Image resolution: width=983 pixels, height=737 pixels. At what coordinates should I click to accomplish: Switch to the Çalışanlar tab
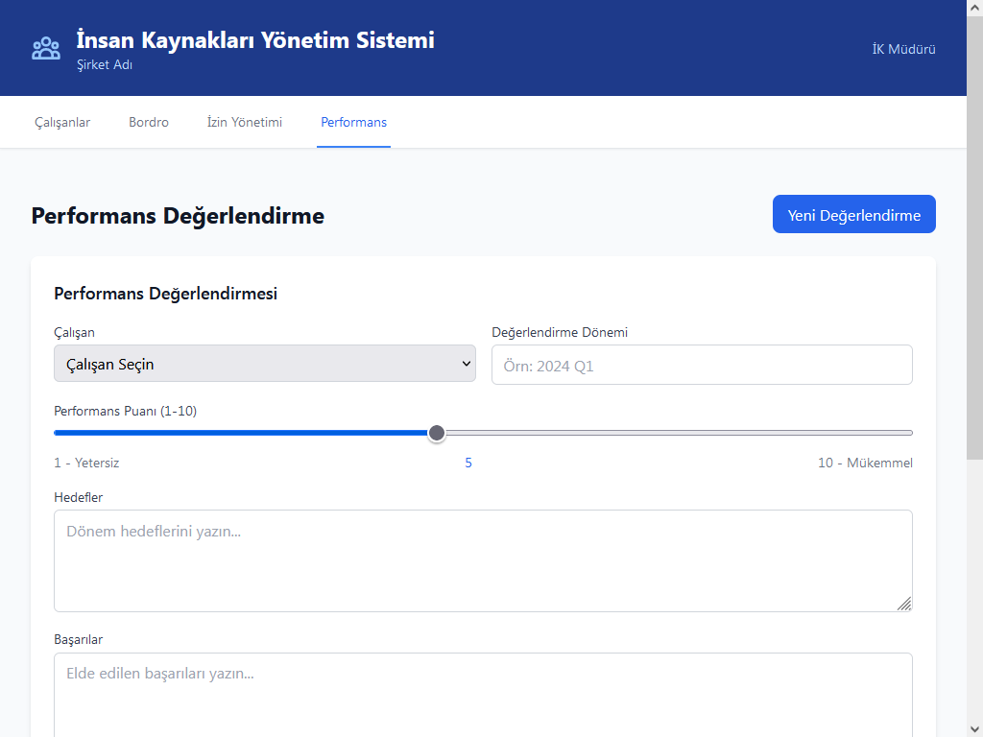coord(62,123)
